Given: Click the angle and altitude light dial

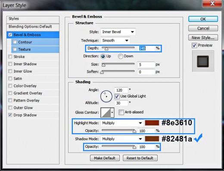Looking at the screenshot, I should [106, 96].
